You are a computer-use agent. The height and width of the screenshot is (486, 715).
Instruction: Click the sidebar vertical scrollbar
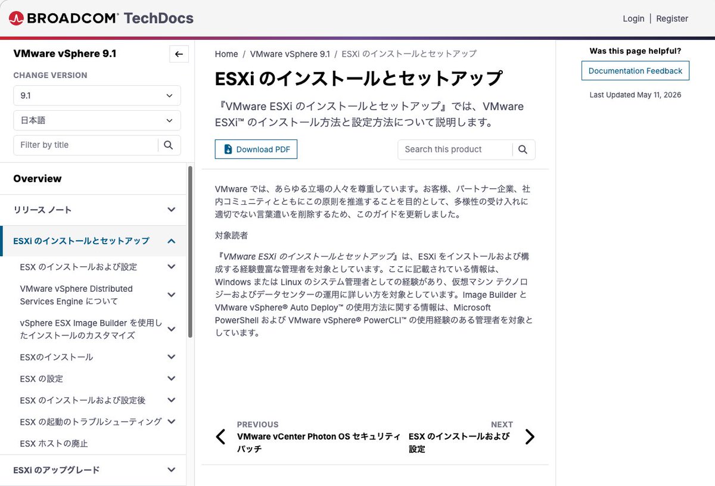click(x=190, y=251)
